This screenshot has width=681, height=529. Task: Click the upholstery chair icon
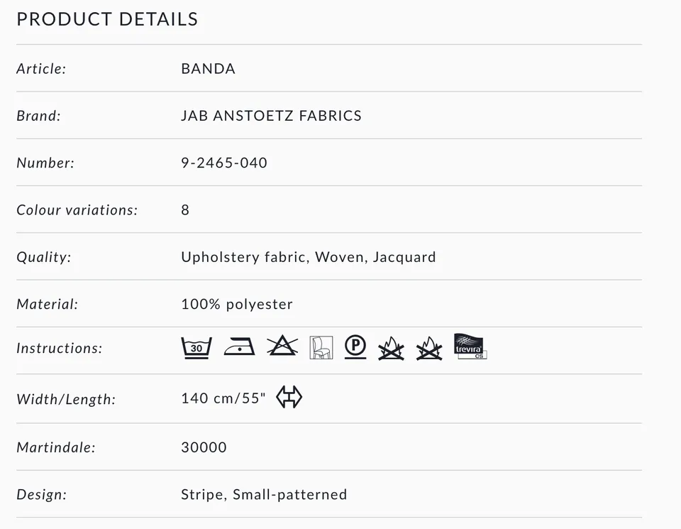(321, 347)
